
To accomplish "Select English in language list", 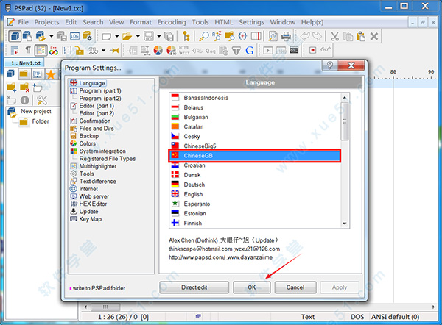I will 193,194.
